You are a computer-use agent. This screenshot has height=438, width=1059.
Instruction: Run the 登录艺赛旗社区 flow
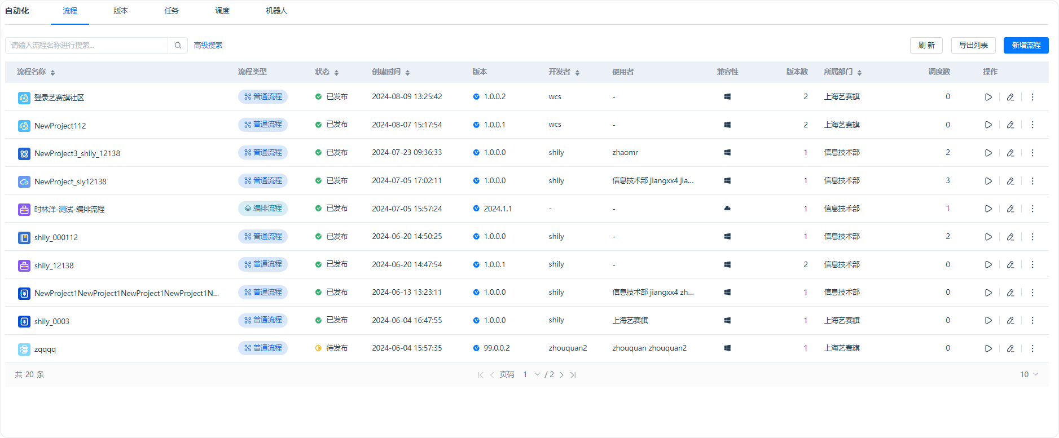pyautogui.click(x=988, y=97)
